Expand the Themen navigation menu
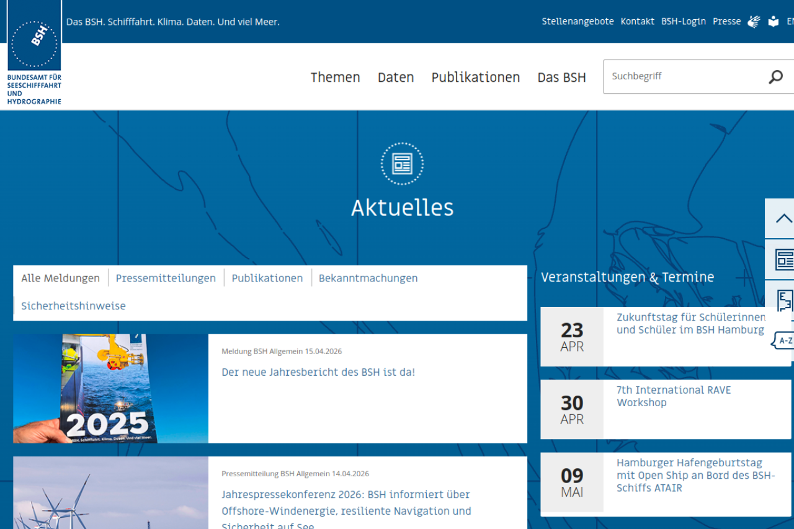 pos(335,78)
